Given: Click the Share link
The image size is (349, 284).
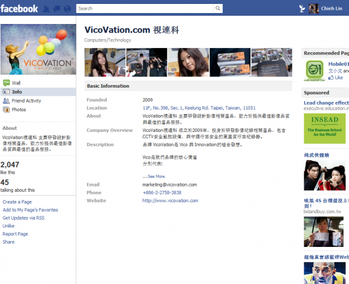Looking at the screenshot, I should coord(9,242).
